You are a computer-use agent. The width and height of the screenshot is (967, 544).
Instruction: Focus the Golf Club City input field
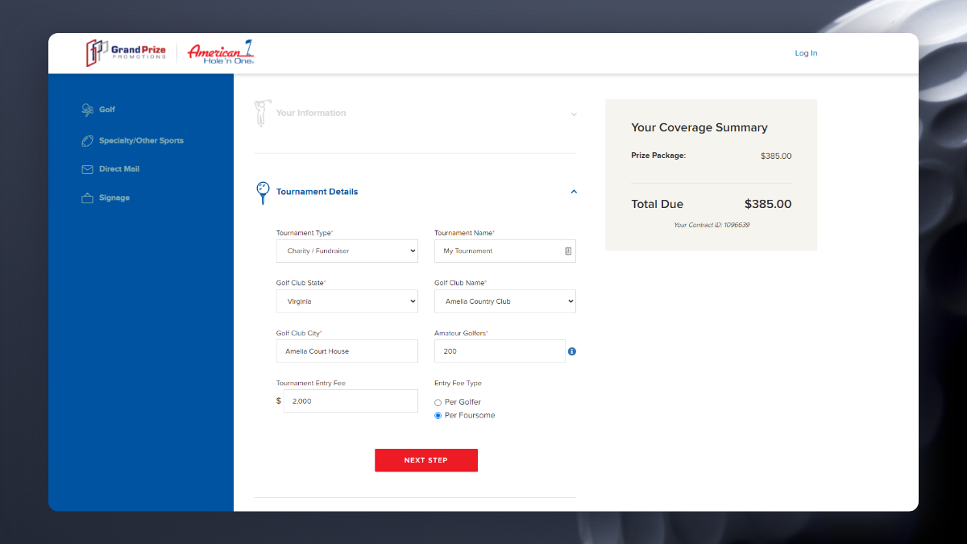pos(347,351)
